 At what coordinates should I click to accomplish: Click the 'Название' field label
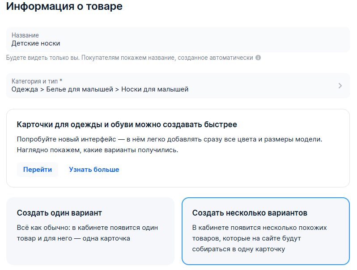25,35
